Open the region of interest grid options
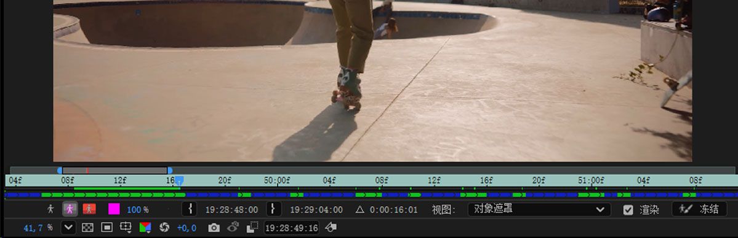 (126, 228)
